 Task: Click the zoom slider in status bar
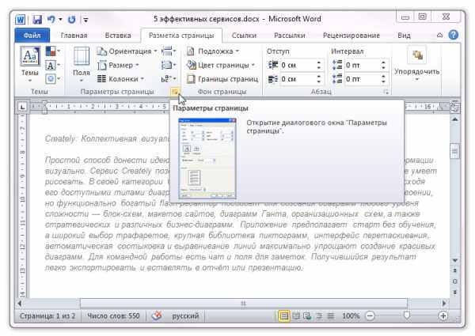[406, 315]
